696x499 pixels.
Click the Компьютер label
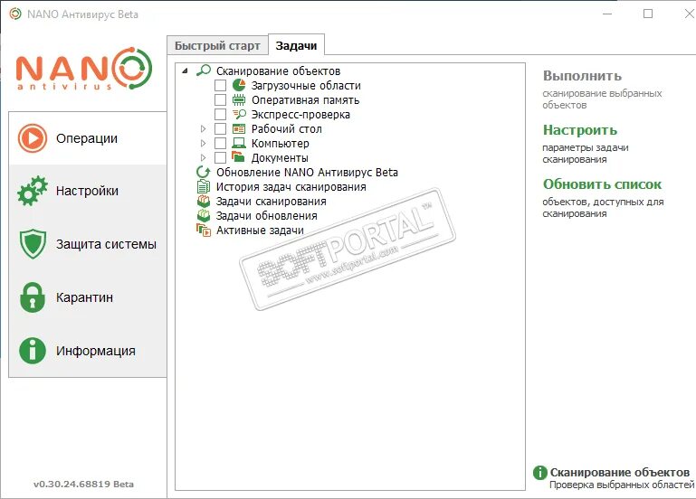280,144
